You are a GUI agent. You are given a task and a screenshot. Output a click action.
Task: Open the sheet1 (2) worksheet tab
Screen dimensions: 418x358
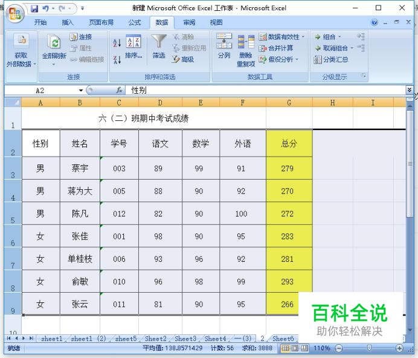tap(89, 339)
